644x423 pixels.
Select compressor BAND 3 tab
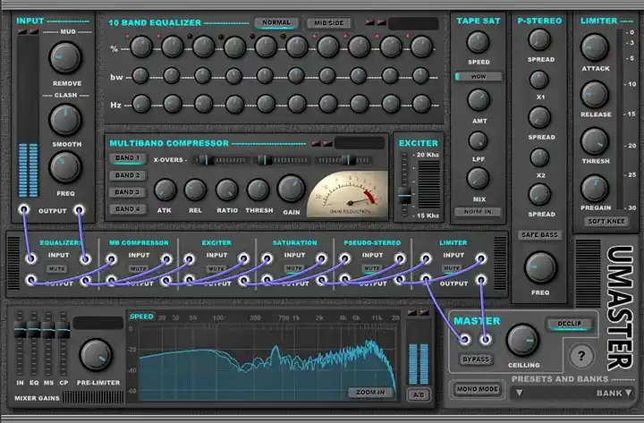pyautogui.click(x=127, y=192)
